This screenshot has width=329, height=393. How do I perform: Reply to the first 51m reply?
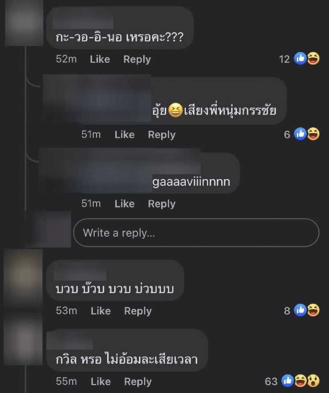(162, 135)
